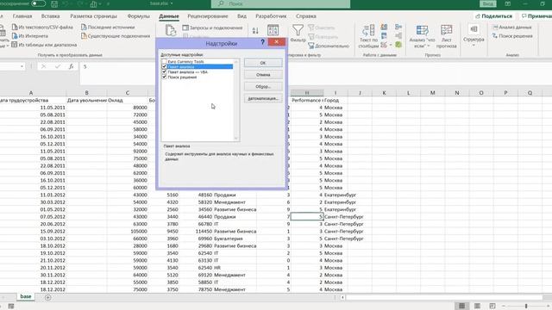Click the chart icon in quick access toolbar

[94, 4]
